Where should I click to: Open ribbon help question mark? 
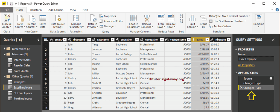(277, 10)
